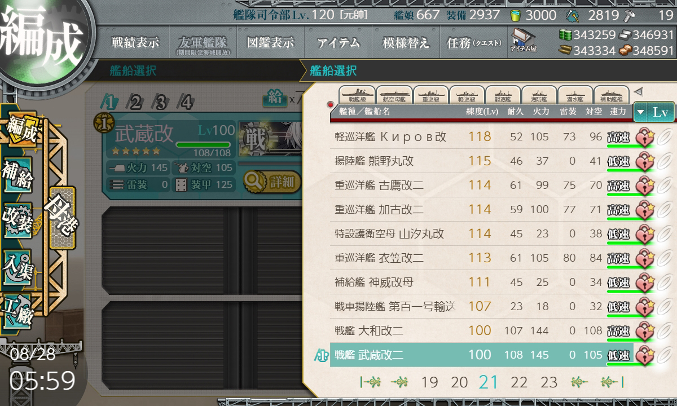Select 重巡洋艦 古鷹改二 row
677x406 pixels.
click(x=481, y=186)
